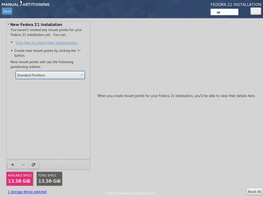Click the Done button
The height and width of the screenshot is (197, 263).
[x=7, y=11]
